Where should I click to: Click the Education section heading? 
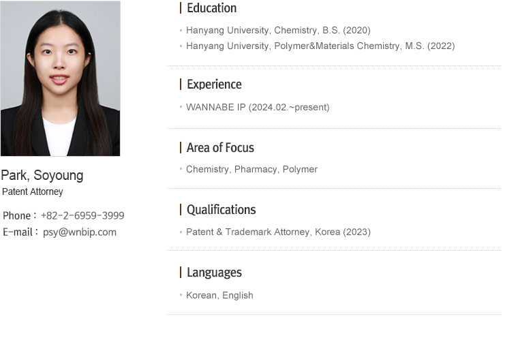pyautogui.click(x=212, y=8)
